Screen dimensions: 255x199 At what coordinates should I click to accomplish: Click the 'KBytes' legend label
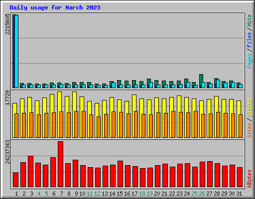click(250, 179)
